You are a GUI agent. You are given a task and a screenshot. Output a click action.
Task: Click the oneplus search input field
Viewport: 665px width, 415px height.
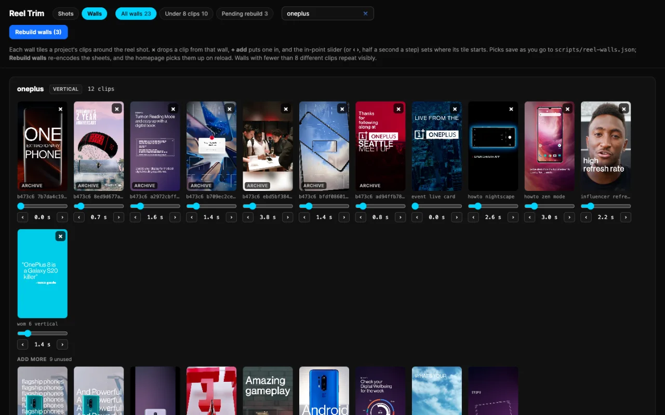click(x=322, y=13)
